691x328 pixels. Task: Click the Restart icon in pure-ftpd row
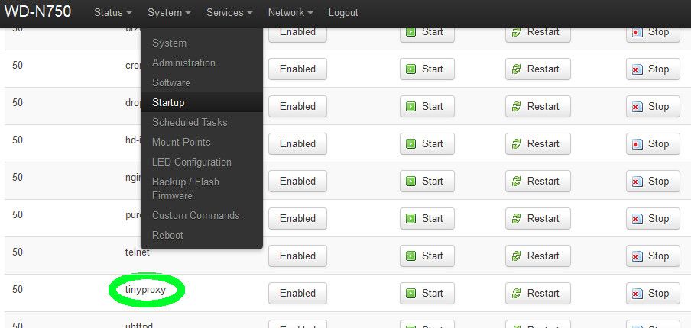(x=517, y=218)
